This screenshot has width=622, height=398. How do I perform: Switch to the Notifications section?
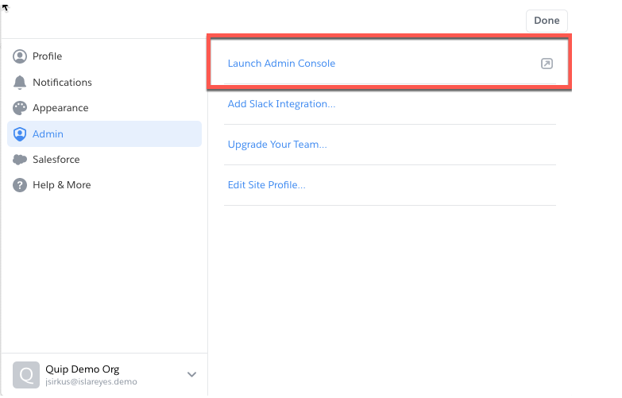click(62, 83)
